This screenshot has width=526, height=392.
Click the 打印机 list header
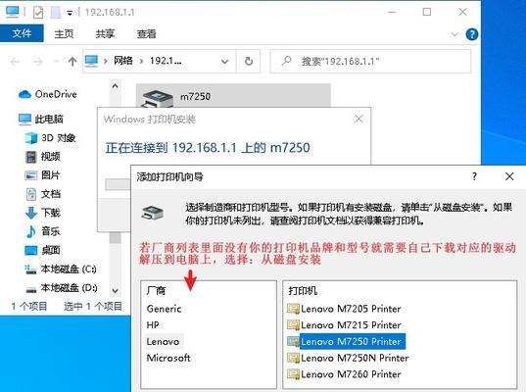tap(303, 290)
